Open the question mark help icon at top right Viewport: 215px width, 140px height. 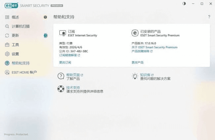click(x=209, y=17)
